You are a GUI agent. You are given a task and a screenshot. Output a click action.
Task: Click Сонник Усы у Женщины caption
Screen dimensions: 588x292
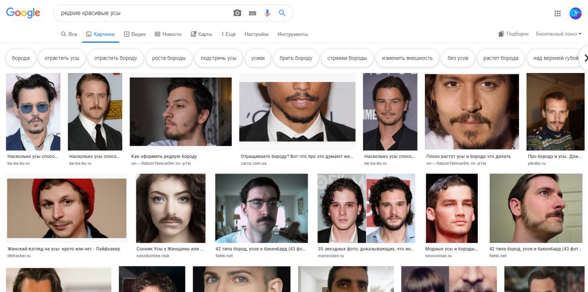coord(170,249)
